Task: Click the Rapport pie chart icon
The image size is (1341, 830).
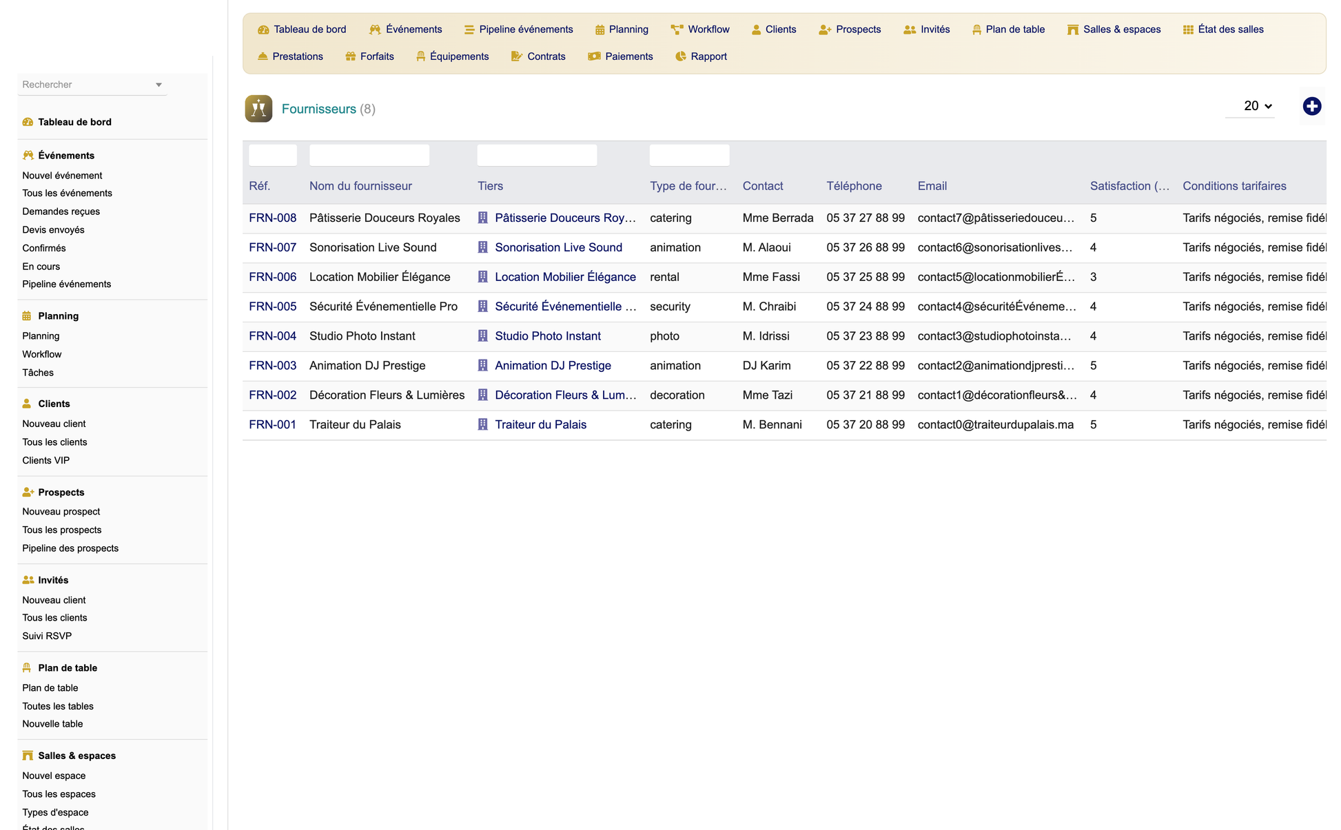Action: 681,56
